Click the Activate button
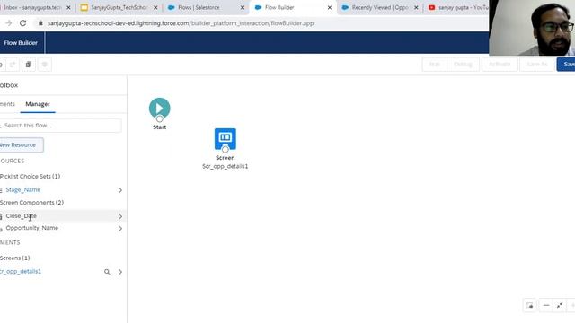 500,65
